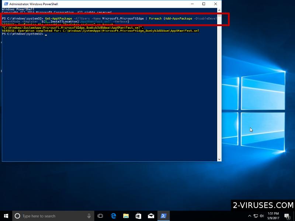Open the clock showing 1:51 PM
This screenshot has width=295, height=221.
[273, 216]
